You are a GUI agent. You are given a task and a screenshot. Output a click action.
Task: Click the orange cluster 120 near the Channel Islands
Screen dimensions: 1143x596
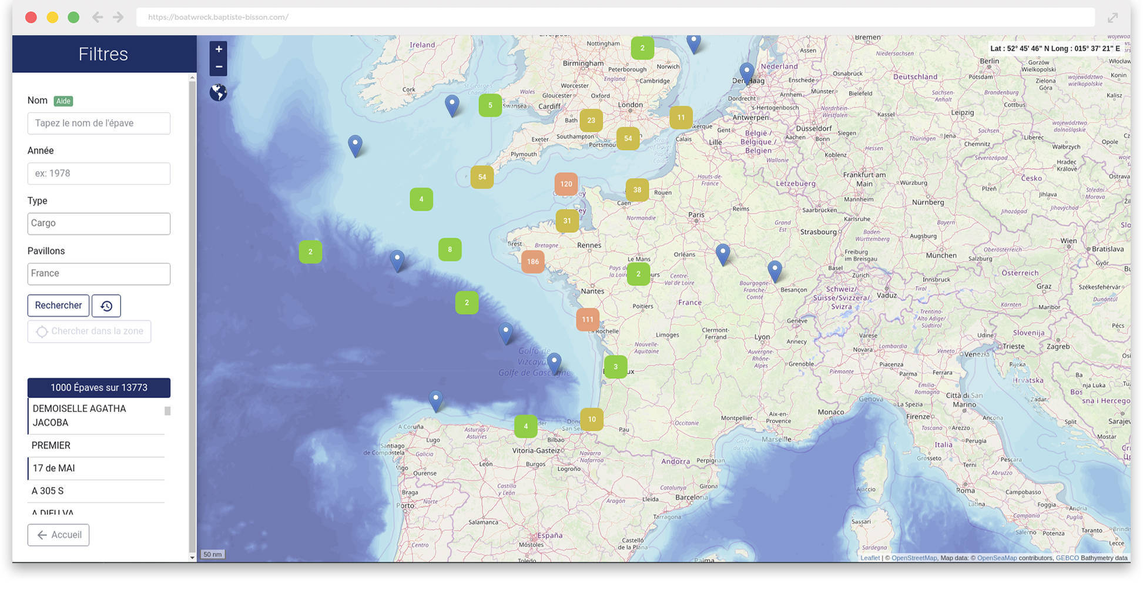click(565, 184)
